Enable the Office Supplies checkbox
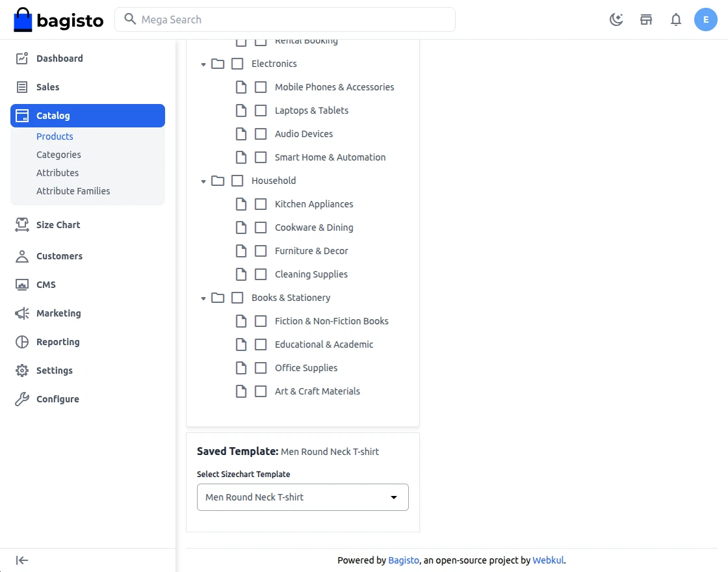728x572 pixels. (261, 368)
